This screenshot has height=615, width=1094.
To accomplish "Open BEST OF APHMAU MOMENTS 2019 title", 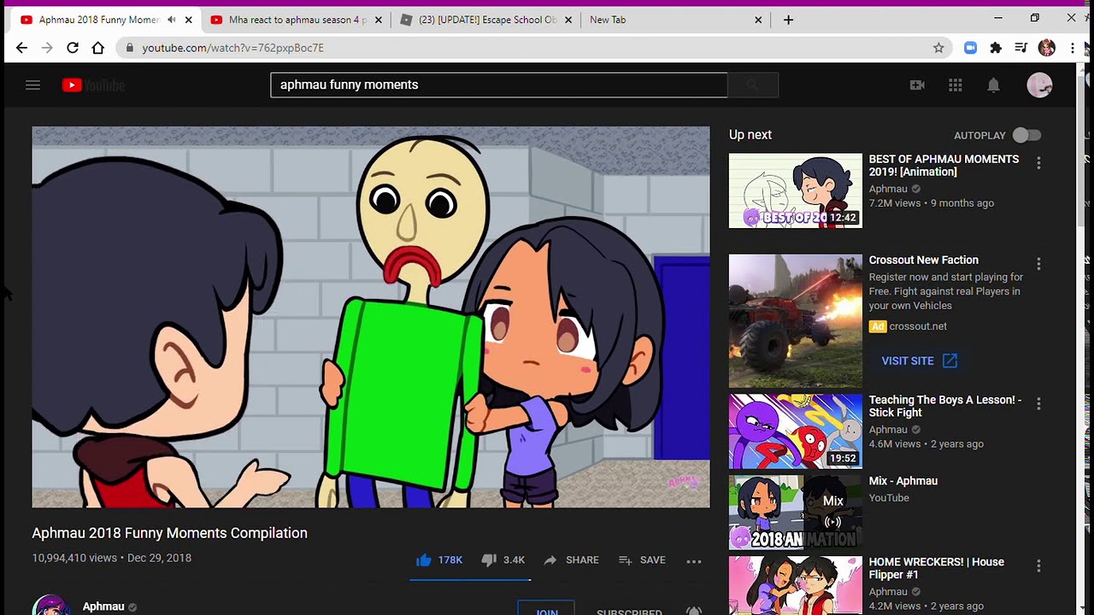I will (x=944, y=166).
